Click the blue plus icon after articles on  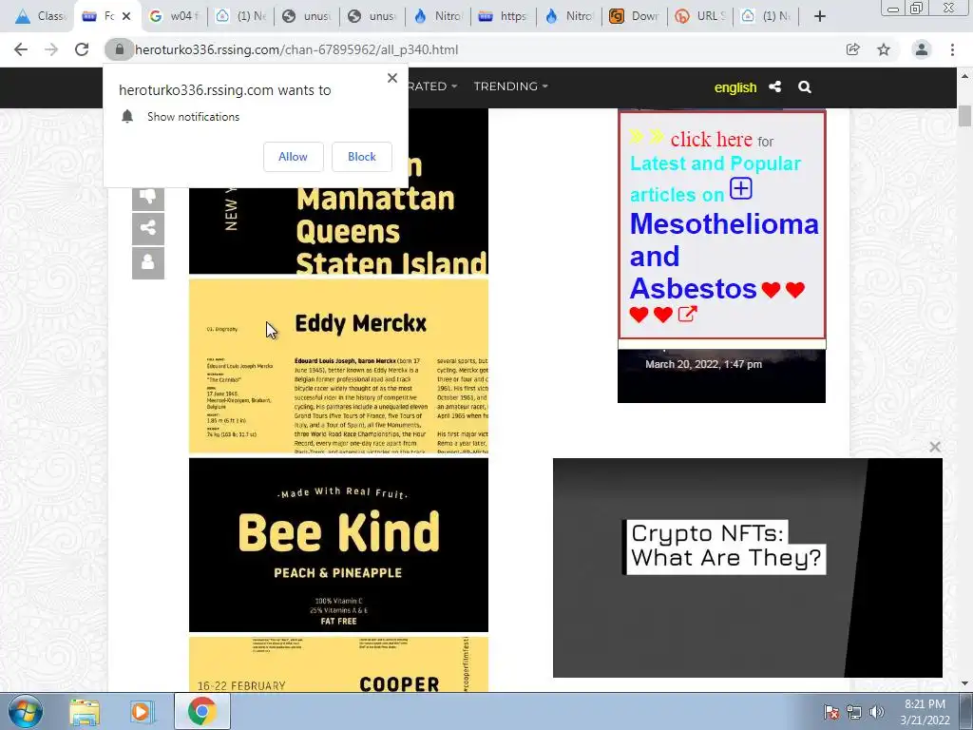click(740, 188)
